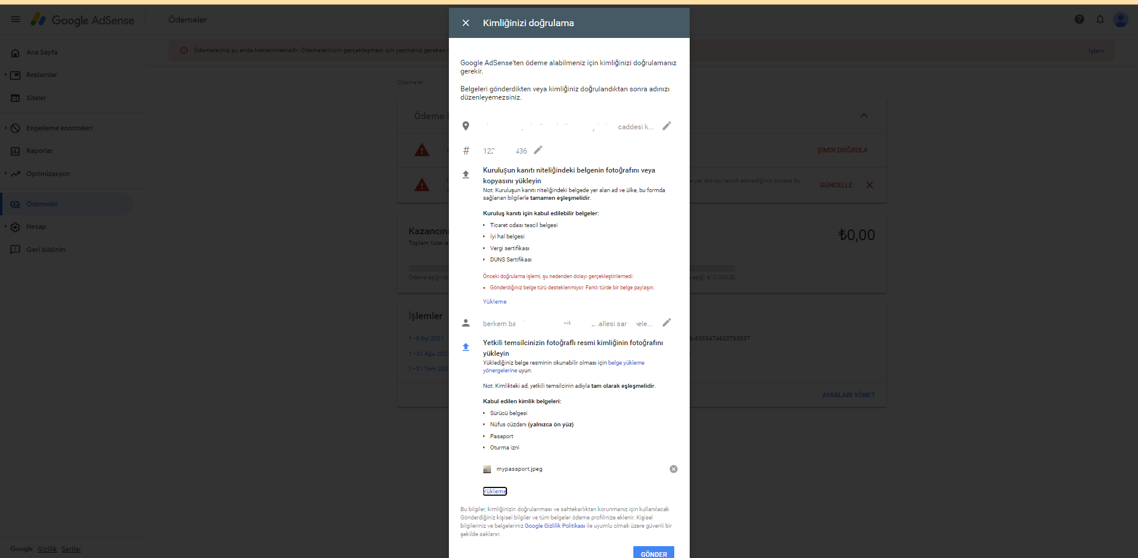The width and height of the screenshot is (1138, 558).
Task: Click the organization document upload icon
Action: click(x=466, y=174)
